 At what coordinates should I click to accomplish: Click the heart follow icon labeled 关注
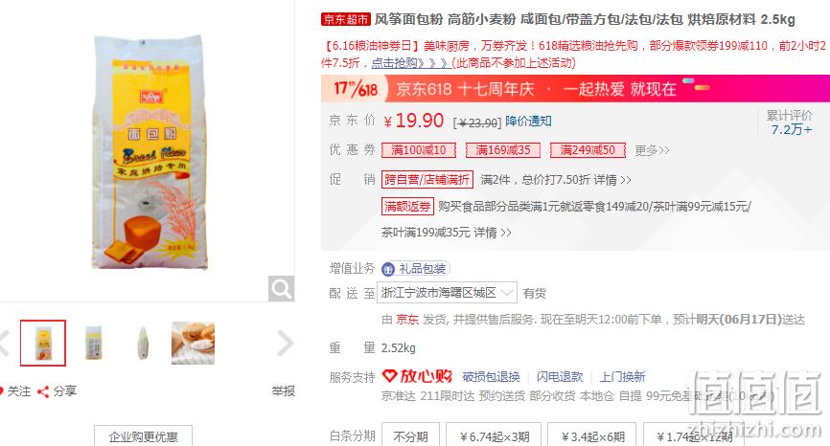1,391
